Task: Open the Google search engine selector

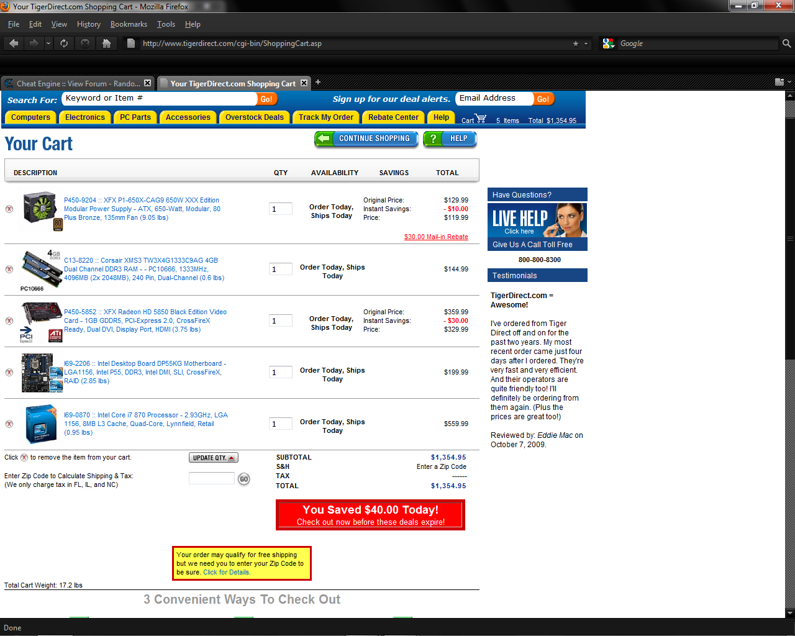Action: coord(609,43)
